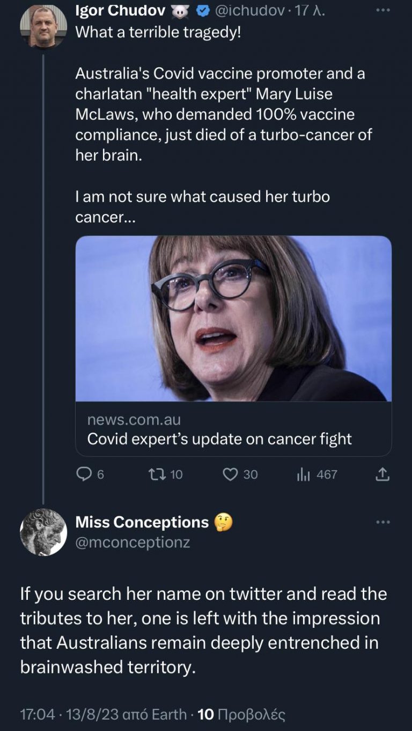Viewport: 412px width, 731px height.
Task: Open Igor Chudov's profile picture
Action: coord(43,26)
